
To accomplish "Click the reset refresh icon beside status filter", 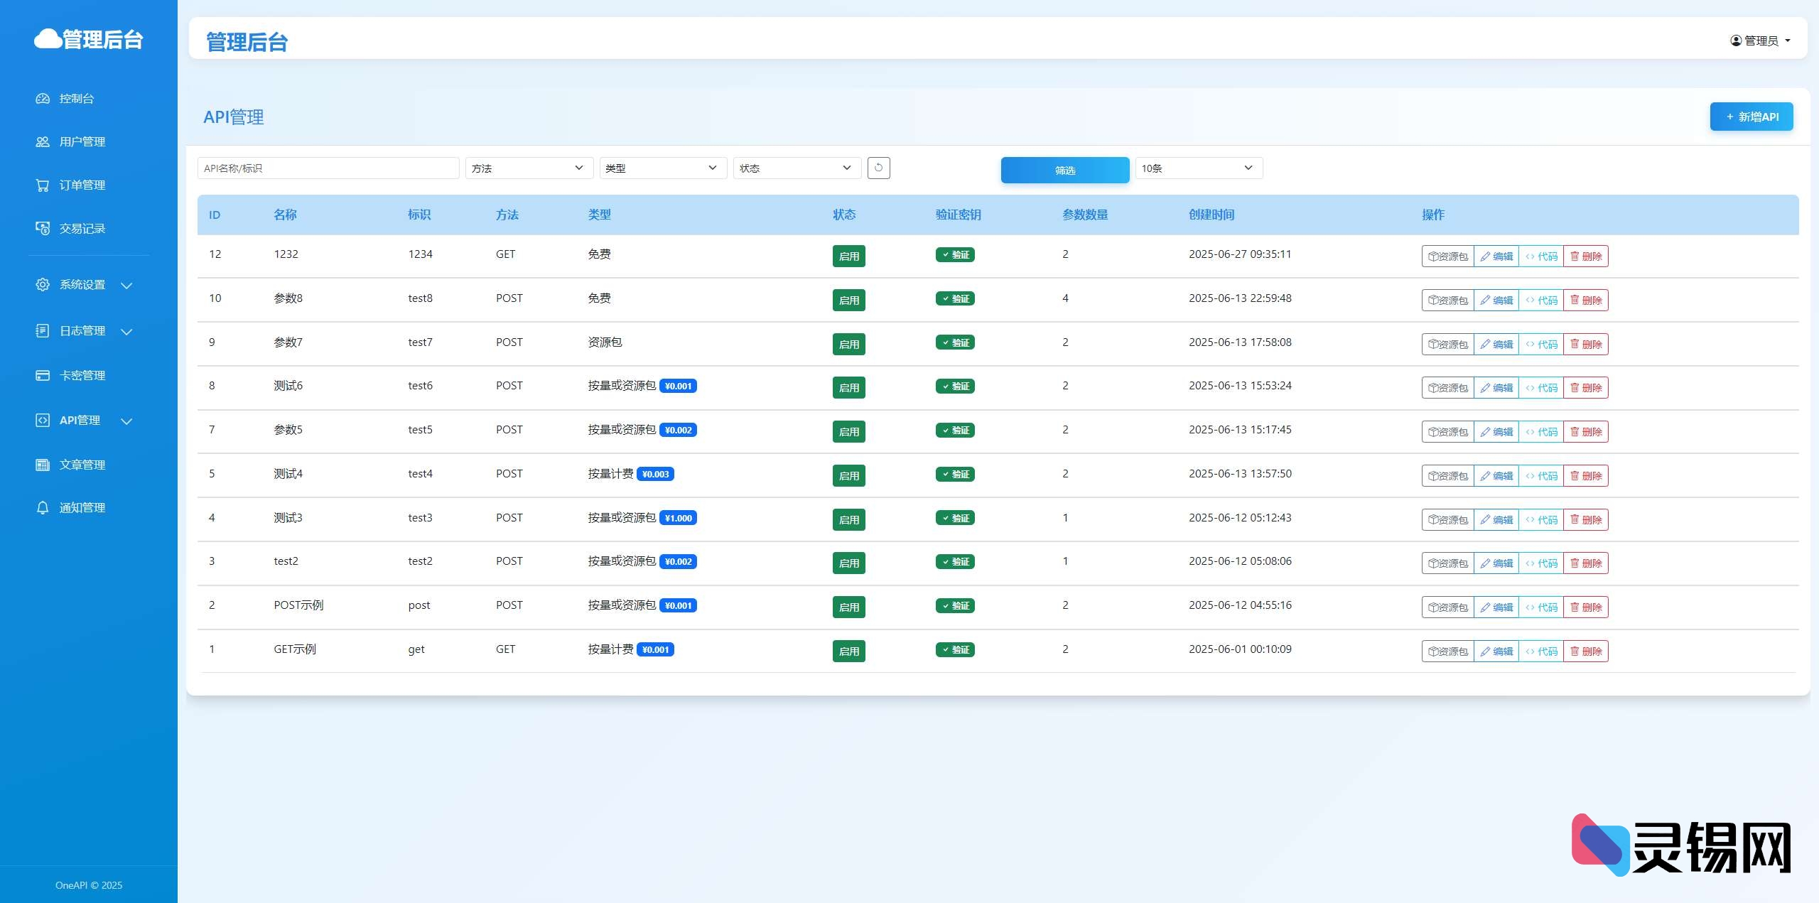I will click(x=878, y=168).
